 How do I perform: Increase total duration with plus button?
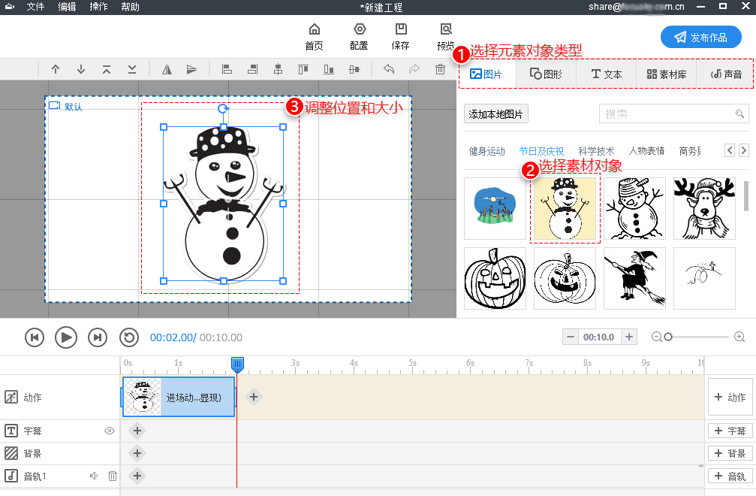pyautogui.click(x=628, y=337)
